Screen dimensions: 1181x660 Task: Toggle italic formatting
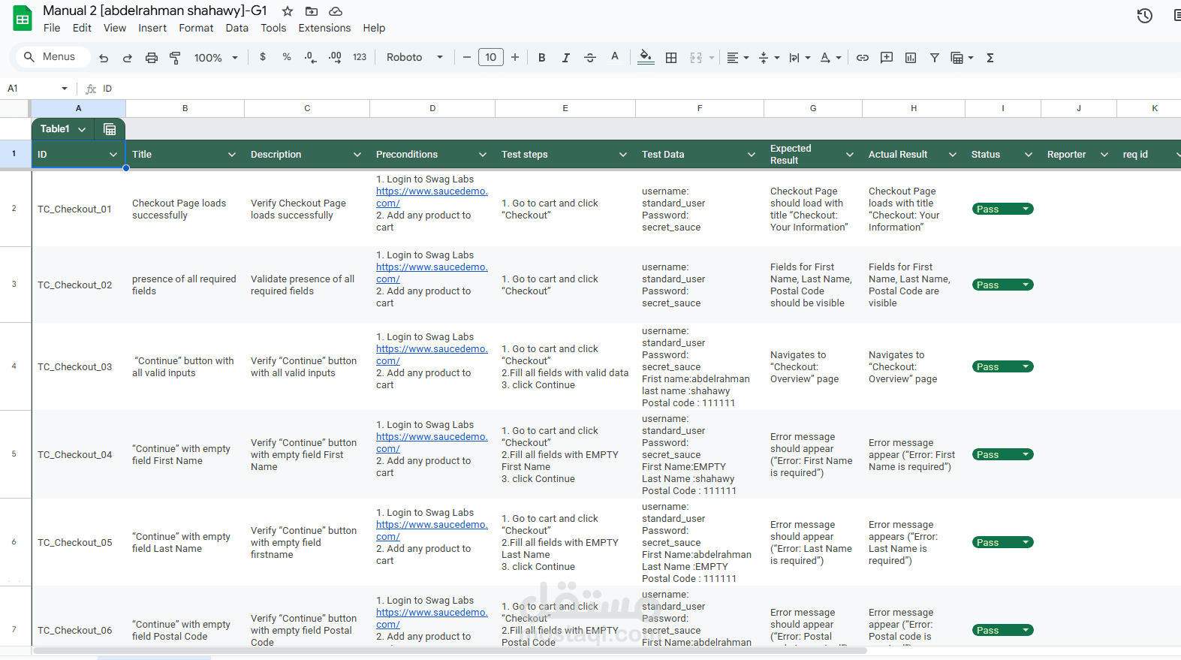[565, 58]
